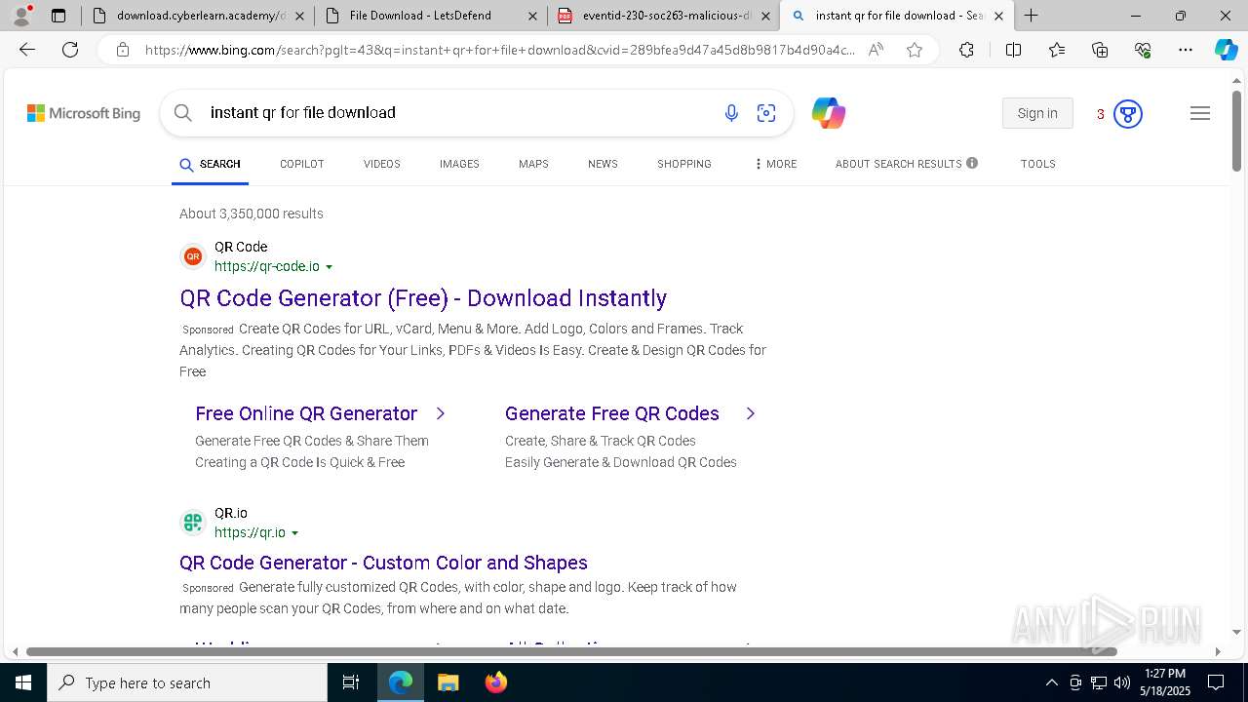Go back using the browser back arrow

click(x=27, y=50)
